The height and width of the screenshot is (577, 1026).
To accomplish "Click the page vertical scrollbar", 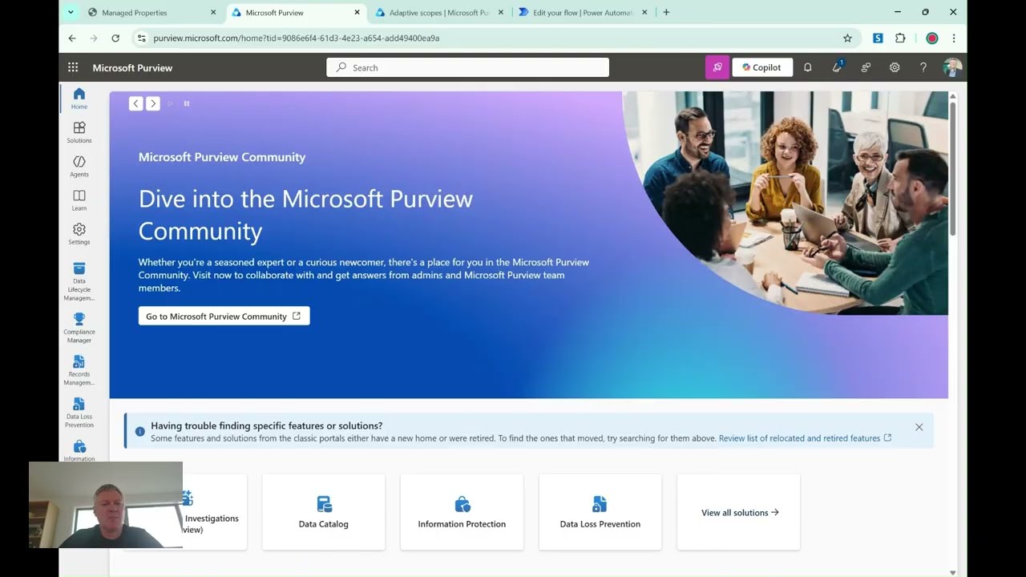I will pyautogui.click(x=952, y=168).
